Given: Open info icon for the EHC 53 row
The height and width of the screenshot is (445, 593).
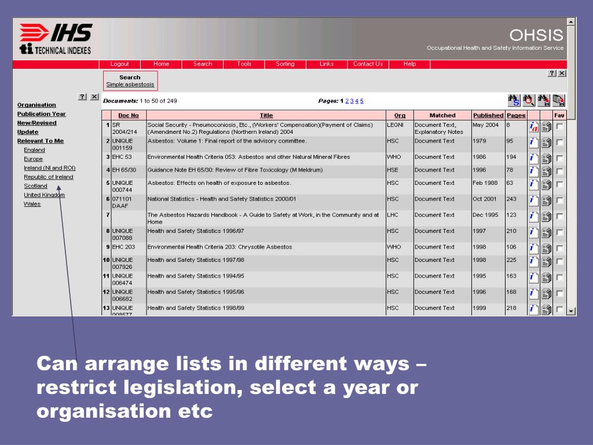Looking at the screenshot, I should (x=533, y=159).
